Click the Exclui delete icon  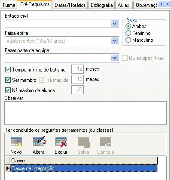click(x=61, y=142)
